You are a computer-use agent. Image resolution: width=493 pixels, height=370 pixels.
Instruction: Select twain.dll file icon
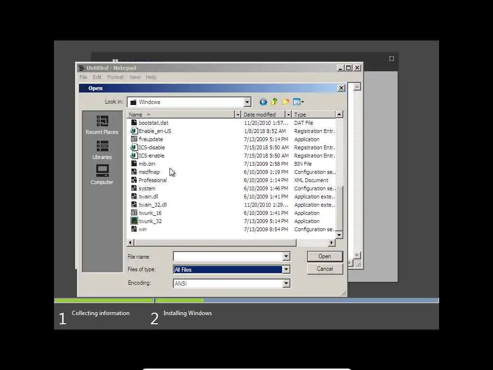click(x=134, y=197)
